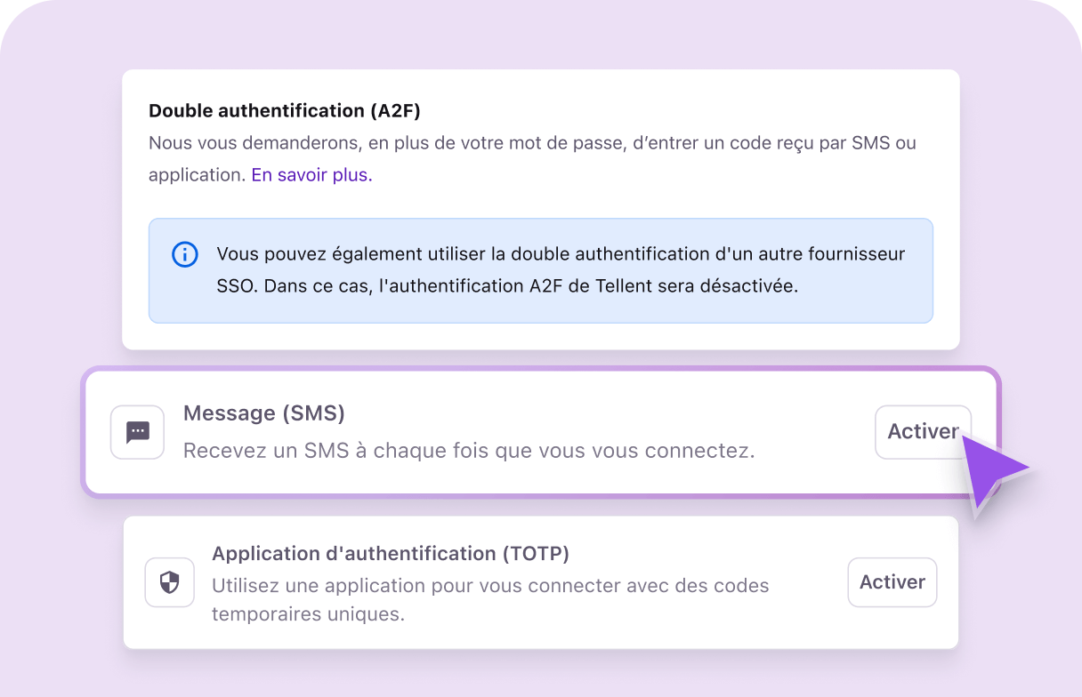
Task: Click the SMS description text about connexion
Action: [x=469, y=451]
